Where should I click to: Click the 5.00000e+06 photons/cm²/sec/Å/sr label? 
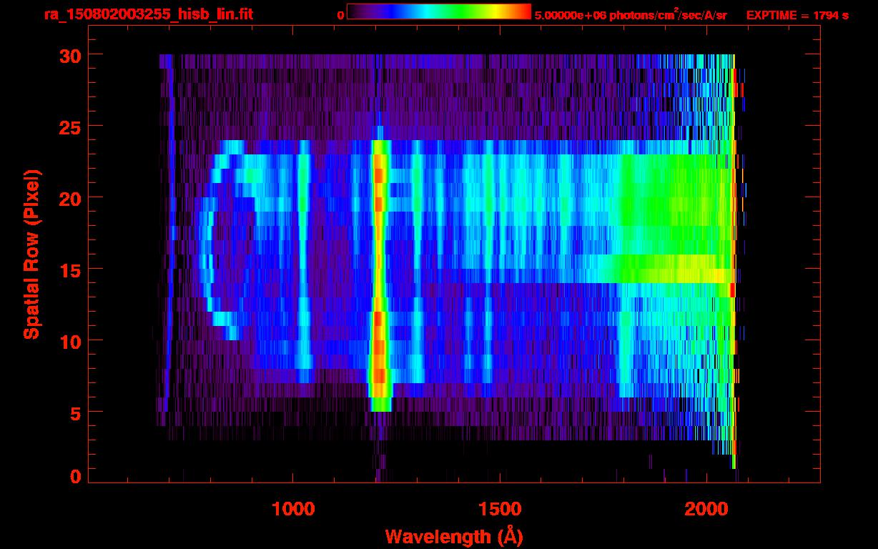tap(631, 14)
